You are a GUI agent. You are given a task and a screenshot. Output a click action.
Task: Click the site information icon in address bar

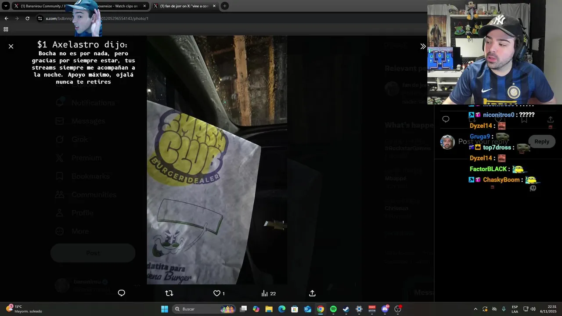[x=40, y=18]
